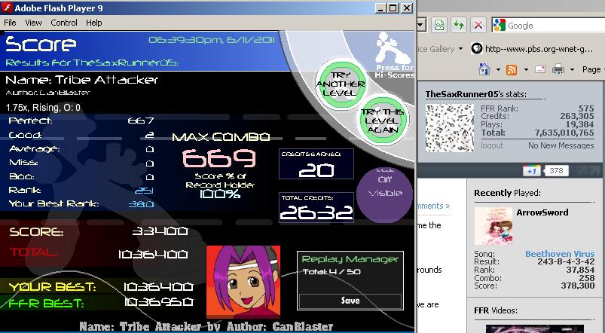605x333 pixels.
Task: Click the red X Stop icon
Action: pyautogui.click(x=478, y=26)
